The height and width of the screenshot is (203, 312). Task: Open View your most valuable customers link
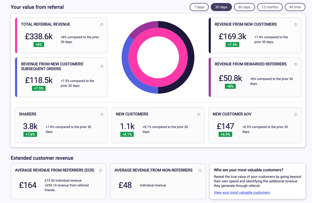point(242,192)
